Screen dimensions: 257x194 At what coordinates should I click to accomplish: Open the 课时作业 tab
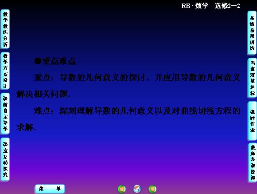point(252,121)
